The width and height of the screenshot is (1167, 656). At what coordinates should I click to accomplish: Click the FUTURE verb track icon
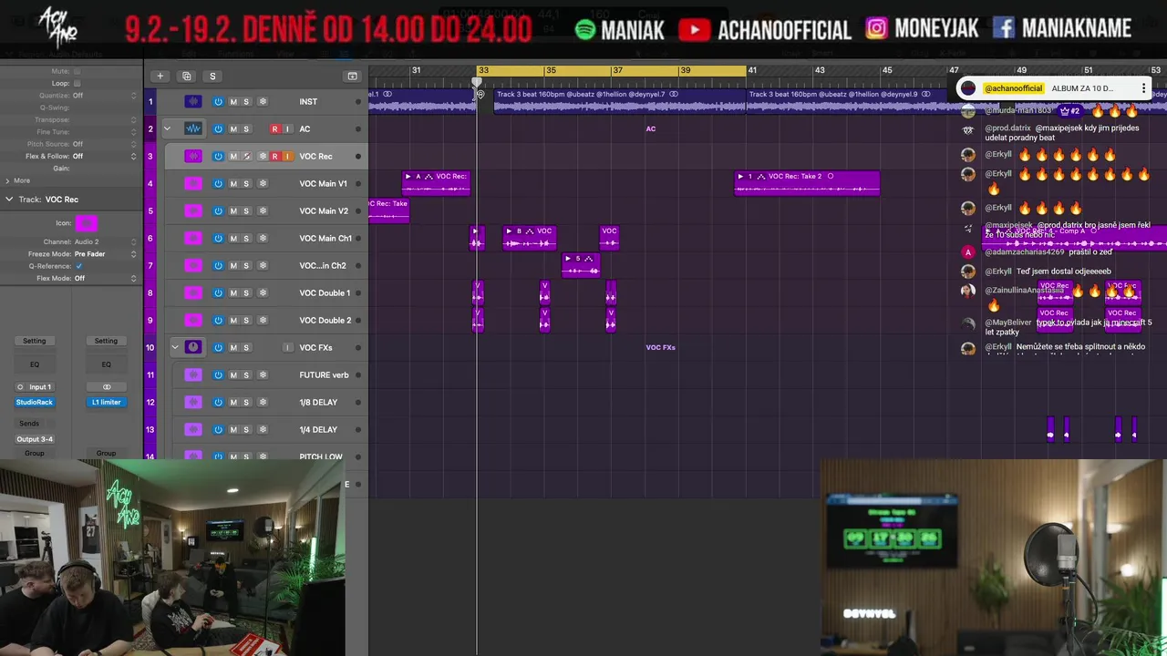193,374
